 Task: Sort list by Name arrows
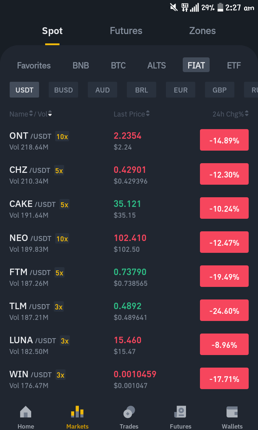tap(31, 114)
